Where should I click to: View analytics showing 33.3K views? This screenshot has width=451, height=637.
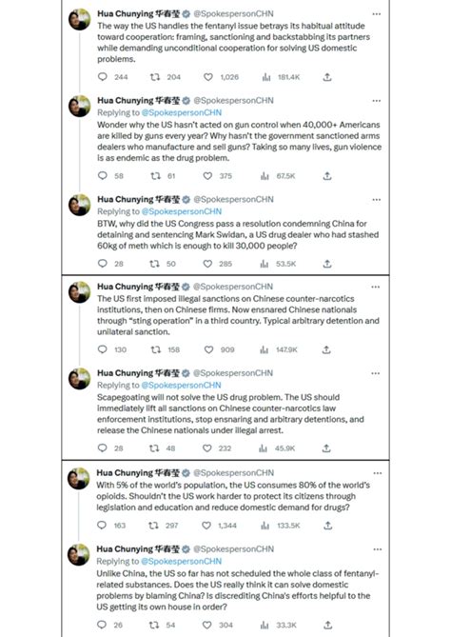point(264,625)
